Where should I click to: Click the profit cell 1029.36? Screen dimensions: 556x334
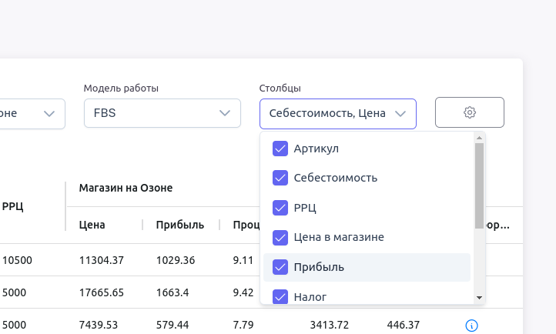[176, 260]
